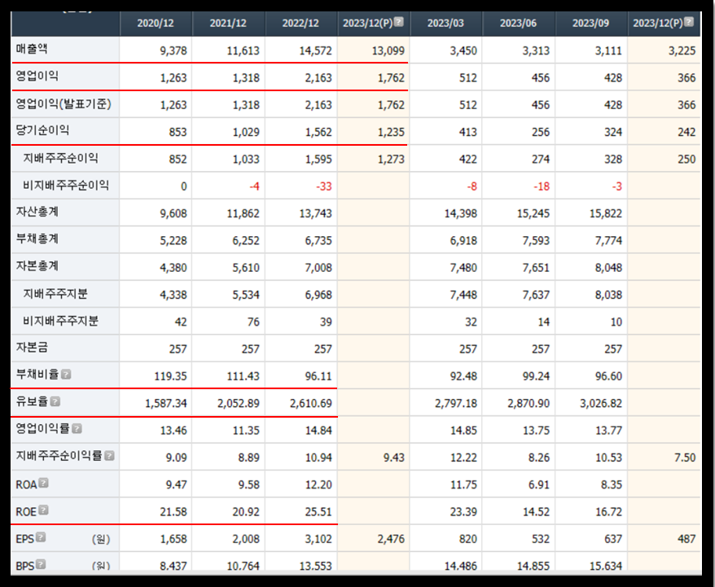Click the 지배주주순이익률 value 9.43
Viewport: 715px width, 587px height.
pyautogui.click(x=393, y=457)
